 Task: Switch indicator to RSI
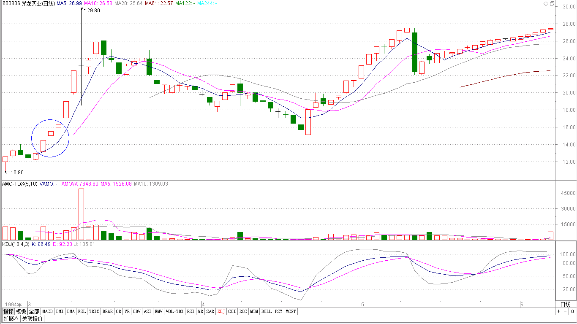191,311
